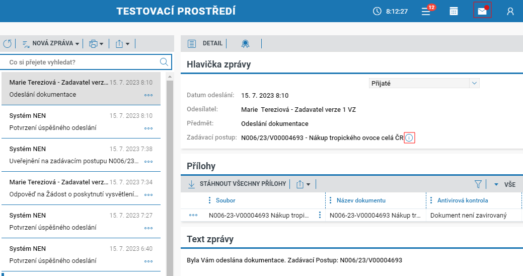
Task: Click the Datum odeslání value '15. 7. 2023 8:10'
Action: tap(265, 96)
